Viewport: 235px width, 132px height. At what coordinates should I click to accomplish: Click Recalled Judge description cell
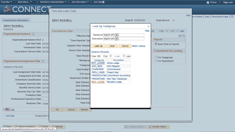pos(114,82)
